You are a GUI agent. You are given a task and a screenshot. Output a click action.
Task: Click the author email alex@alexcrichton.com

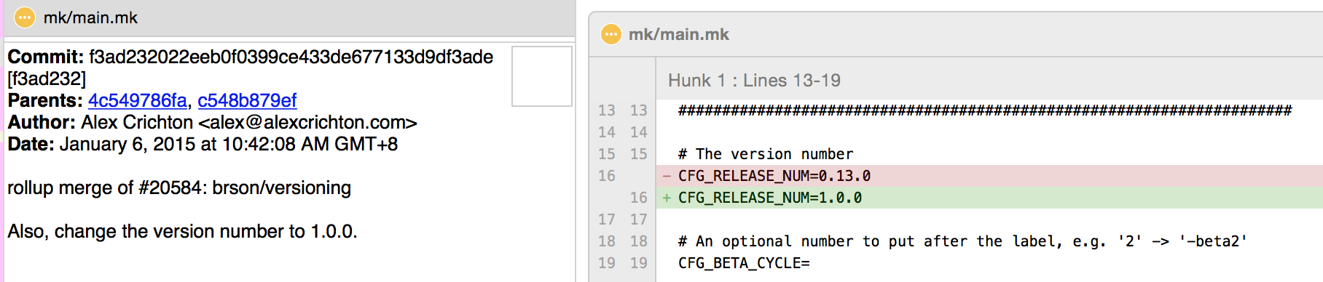click(x=308, y=122)
